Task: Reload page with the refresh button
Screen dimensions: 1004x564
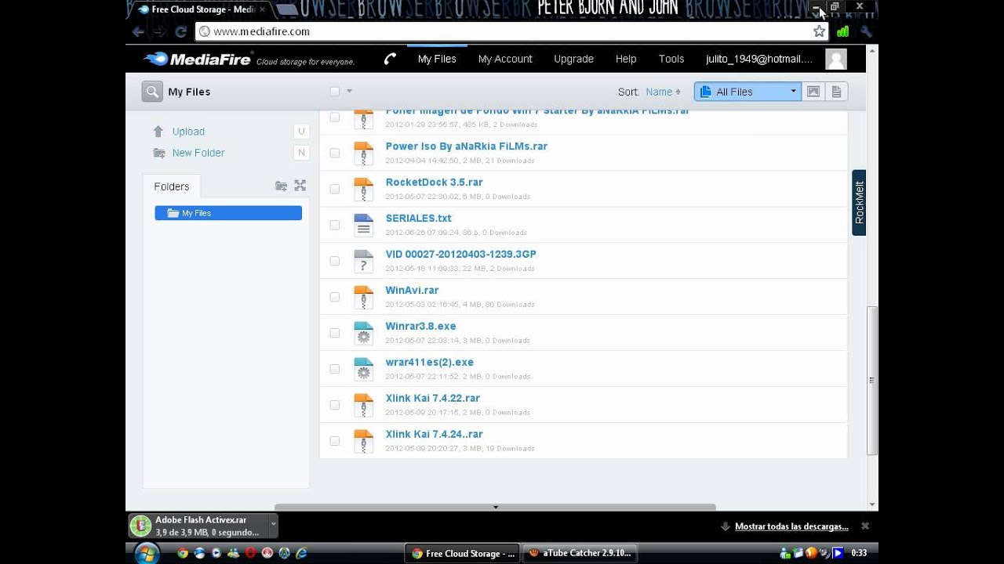Action: [181, 31]
